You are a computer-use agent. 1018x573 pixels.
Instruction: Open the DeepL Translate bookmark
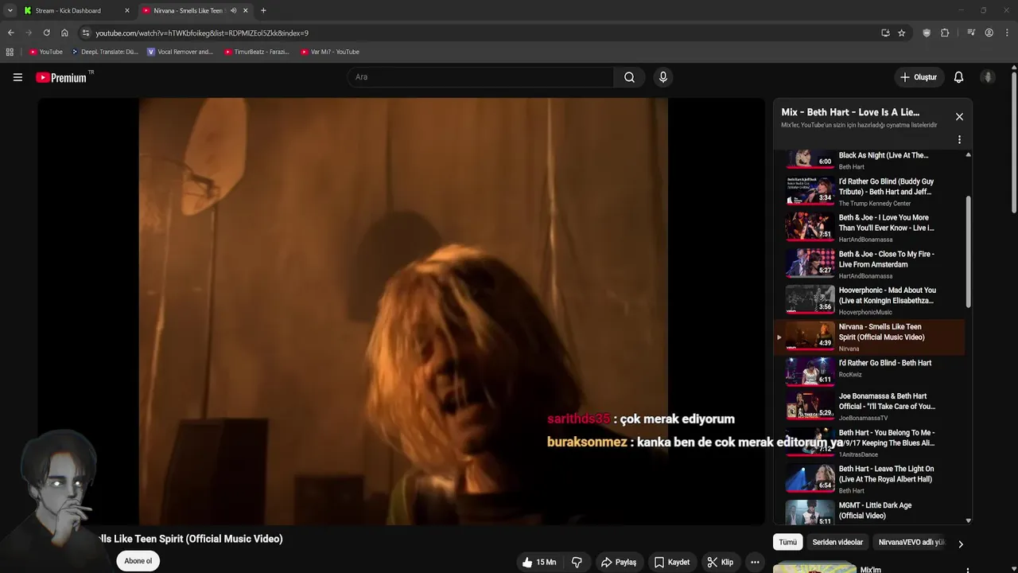105,52
